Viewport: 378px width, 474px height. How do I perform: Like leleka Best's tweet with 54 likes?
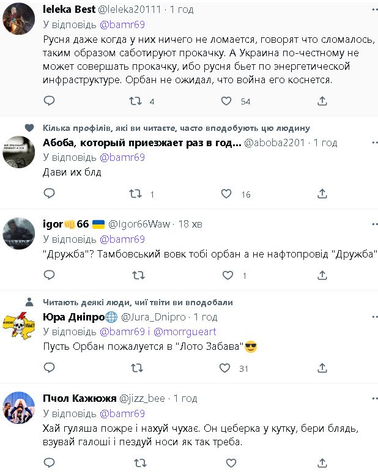[x=226, y=101]
